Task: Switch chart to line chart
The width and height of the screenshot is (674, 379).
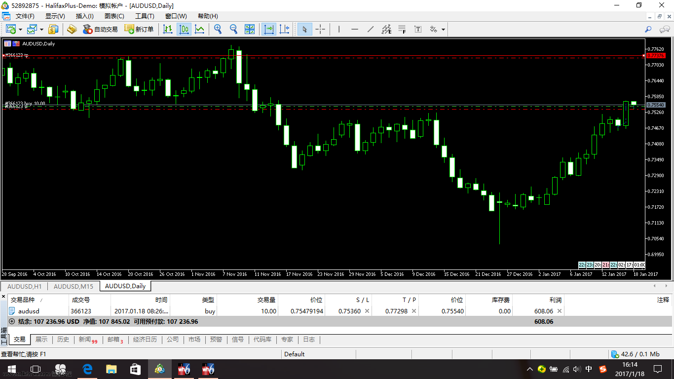Action: pyautogui.click(x=199, y=29)
